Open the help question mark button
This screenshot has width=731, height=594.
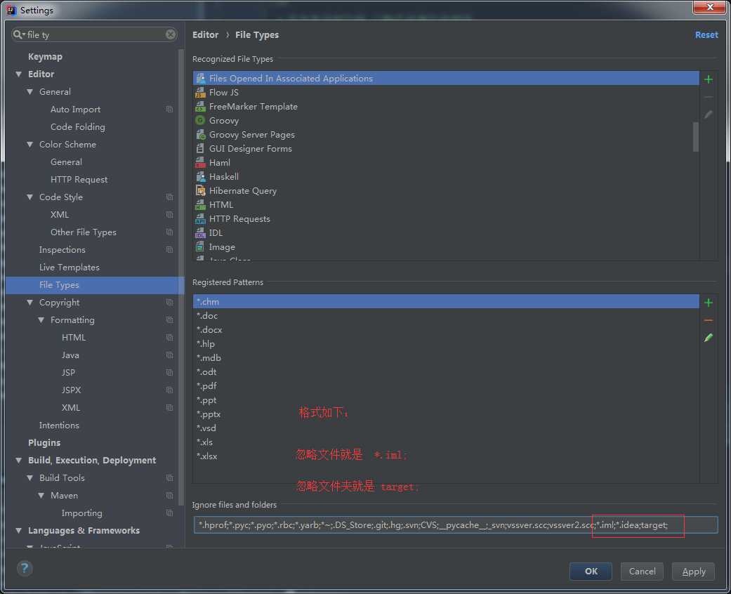(x=25, y=568)
